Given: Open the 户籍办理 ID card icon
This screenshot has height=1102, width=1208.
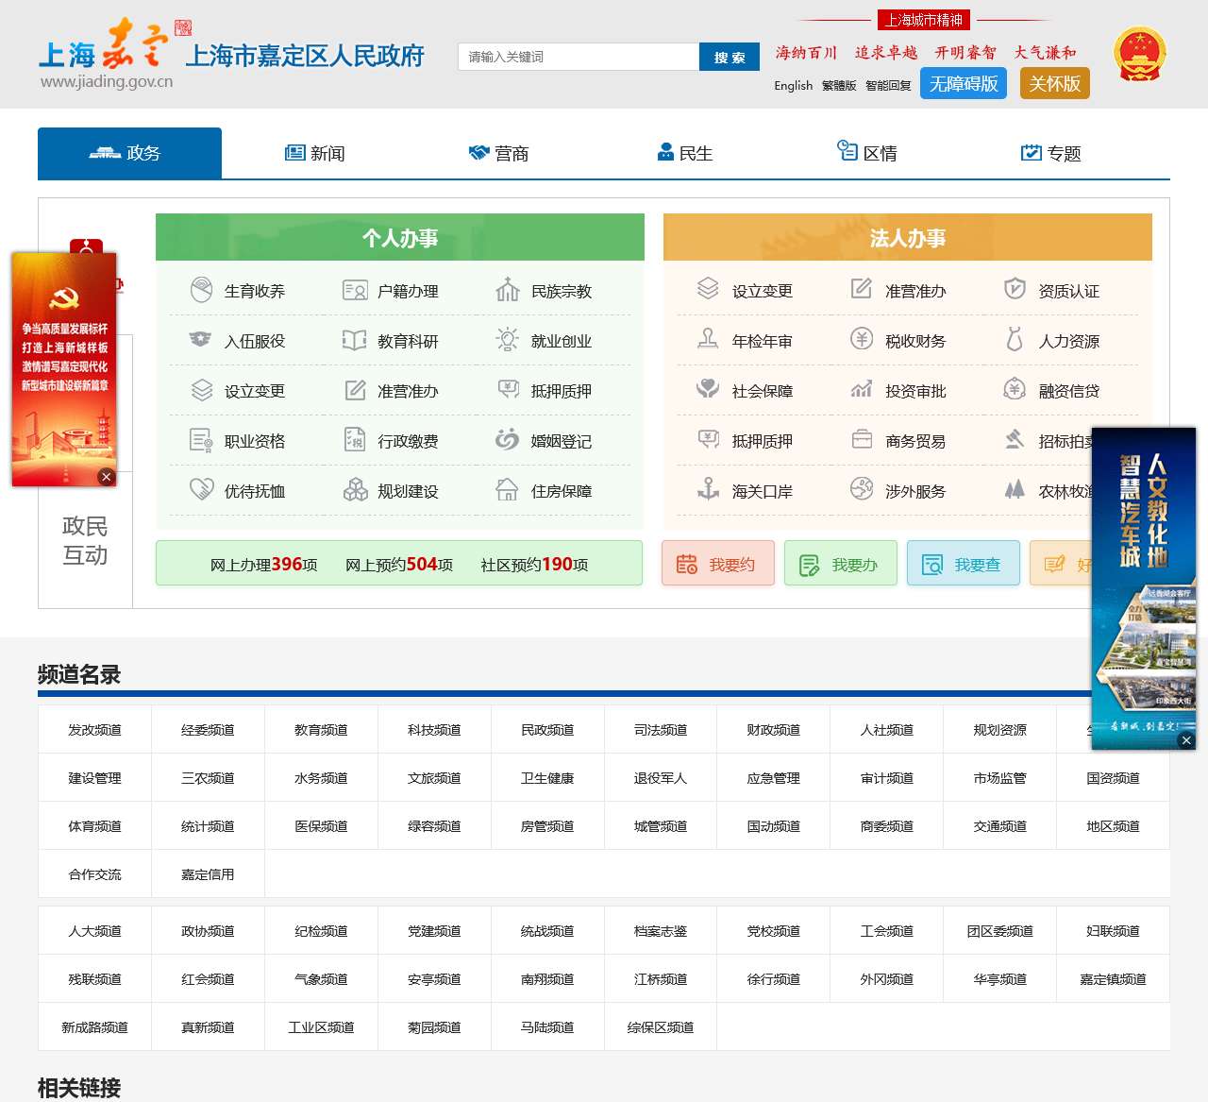Looking at the screenshot, I should tap(354, 290).
